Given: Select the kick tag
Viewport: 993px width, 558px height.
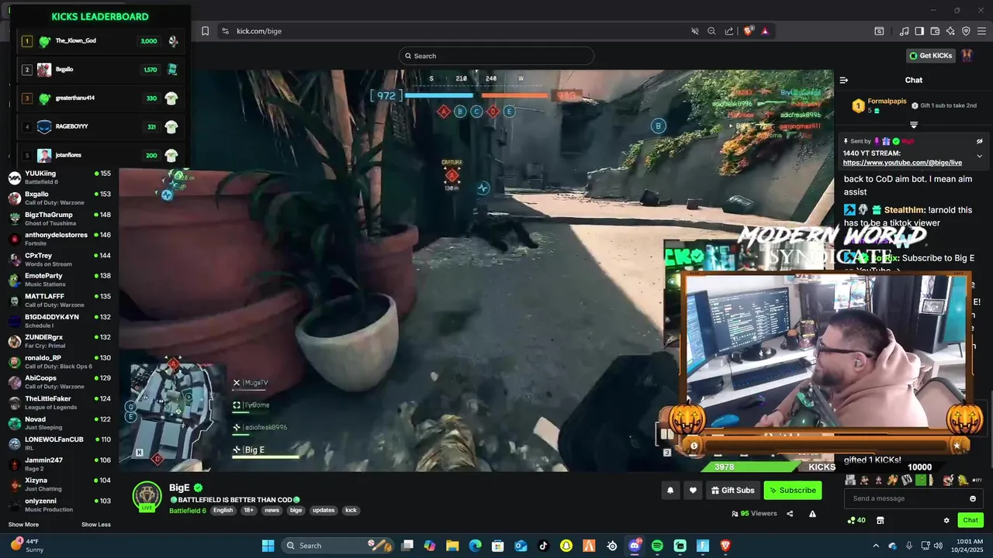Looking at the screenshot, I should click(351, 511).
